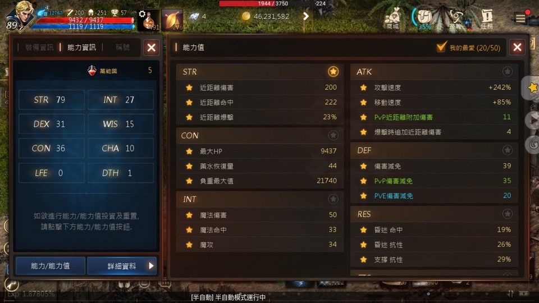Open the 任務 quest scroll icon
Screen dimensions: 539x303
tap(487, 19)
